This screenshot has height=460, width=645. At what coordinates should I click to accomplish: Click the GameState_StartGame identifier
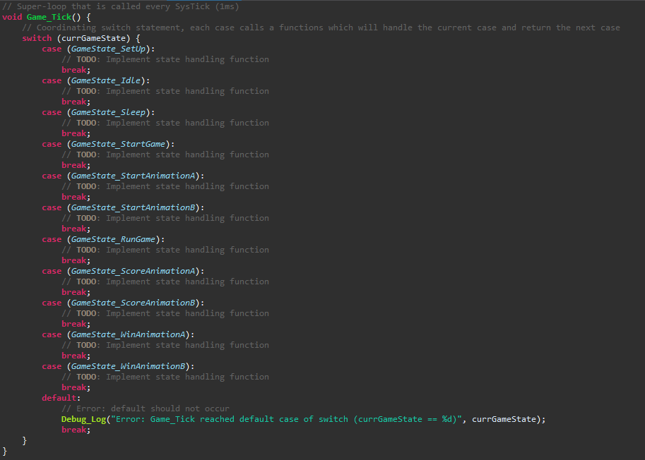coord(118,144)
